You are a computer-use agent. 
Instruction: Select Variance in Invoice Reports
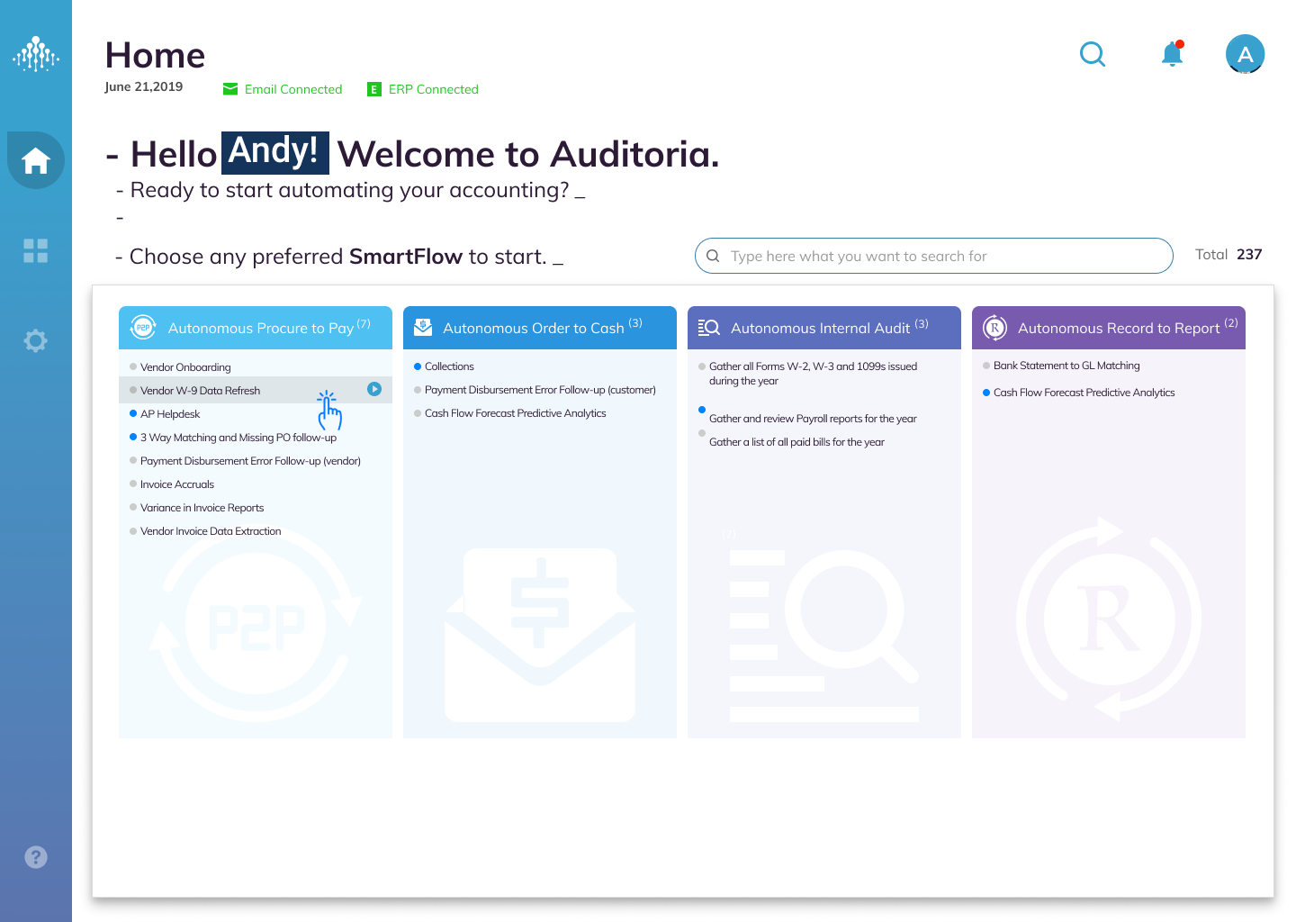(202, 508)
